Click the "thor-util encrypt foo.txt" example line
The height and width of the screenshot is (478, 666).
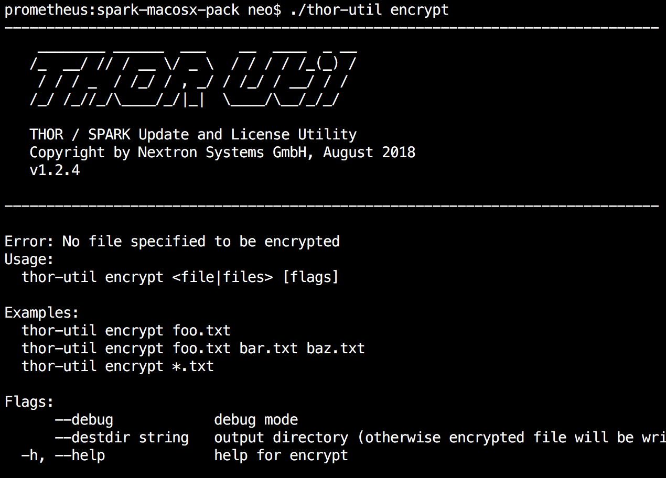click(x=126, y=331)
